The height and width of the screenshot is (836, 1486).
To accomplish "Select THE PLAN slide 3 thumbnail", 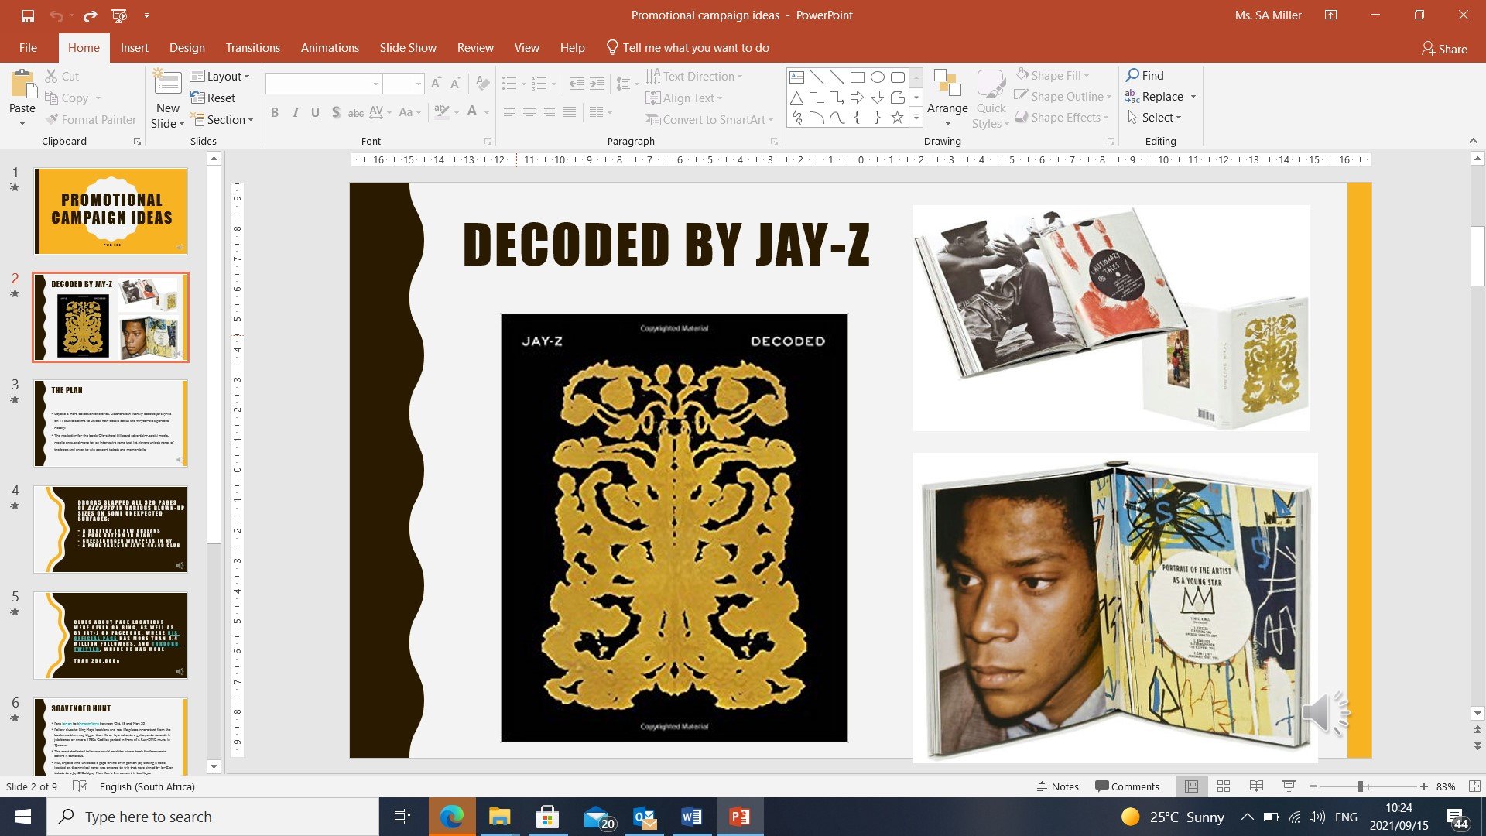I will [111, 423].
